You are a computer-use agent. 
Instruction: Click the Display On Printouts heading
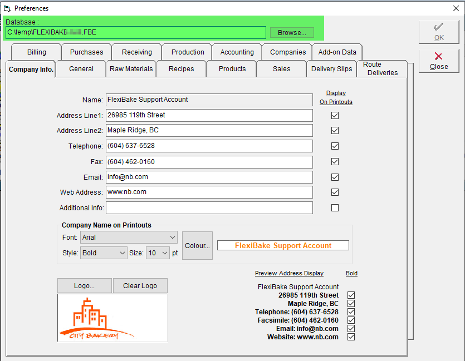pyautogui.click(x=336, y=97)
